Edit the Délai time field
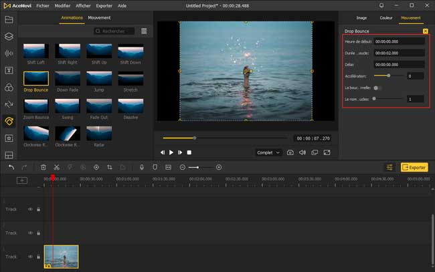 click(399, 65)
